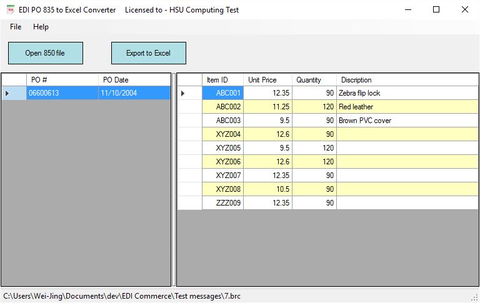Maximize the converter window
This screenshot has height=303, width=480.
click(x=436, y=10)
